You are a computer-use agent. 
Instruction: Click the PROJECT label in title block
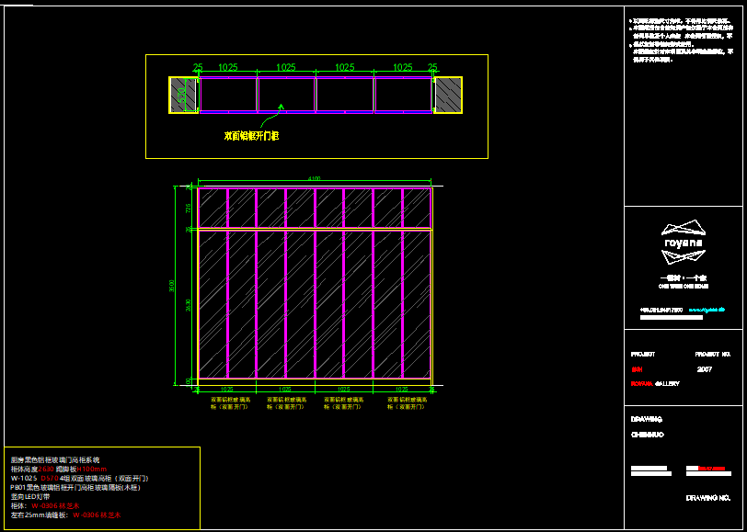(x=642, y=354)
